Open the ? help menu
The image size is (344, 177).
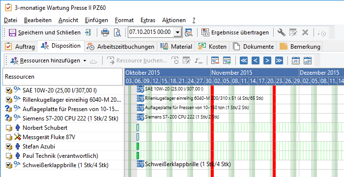[194, 20]
